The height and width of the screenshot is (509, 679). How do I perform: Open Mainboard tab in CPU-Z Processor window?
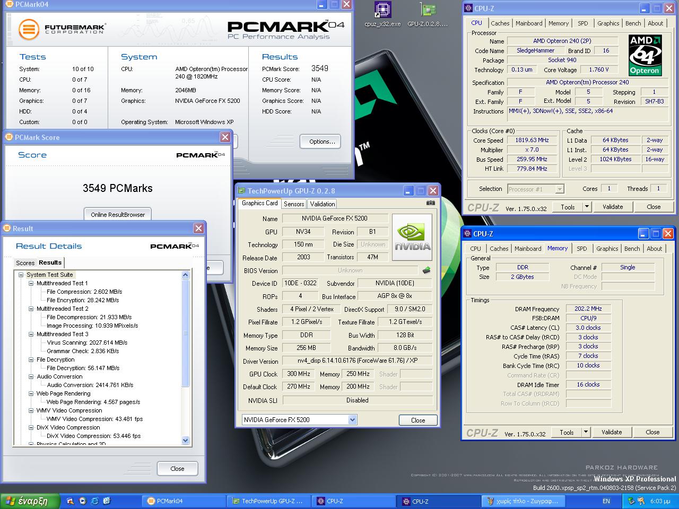529,23
